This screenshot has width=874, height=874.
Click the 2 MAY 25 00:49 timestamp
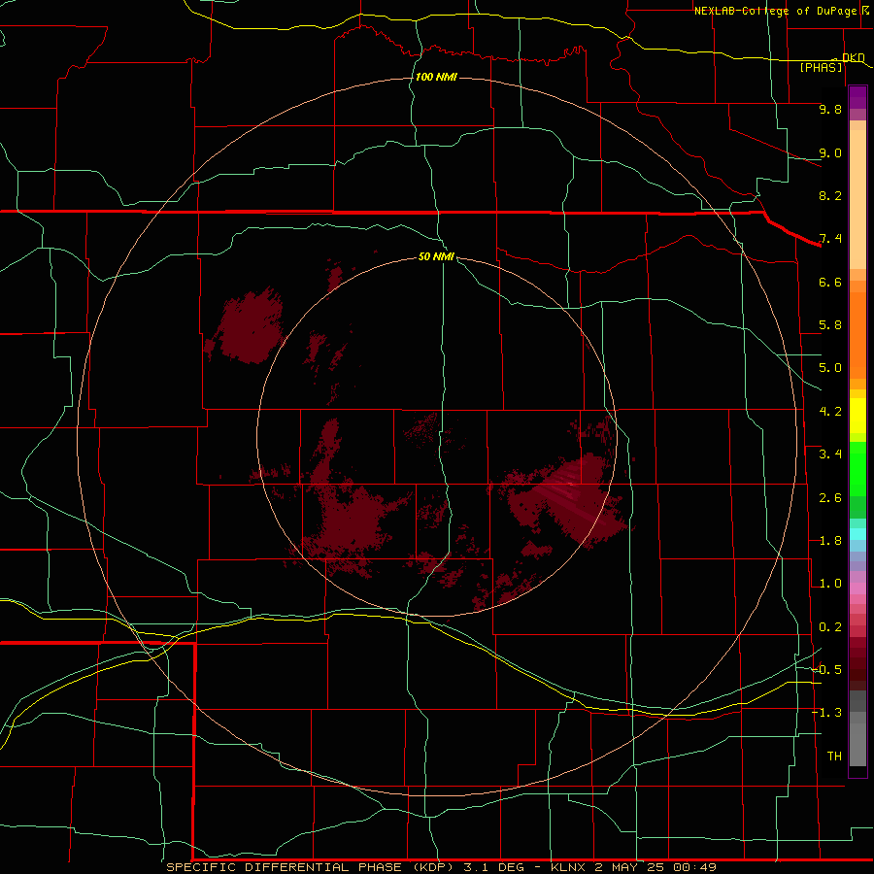tap(655, 867)
